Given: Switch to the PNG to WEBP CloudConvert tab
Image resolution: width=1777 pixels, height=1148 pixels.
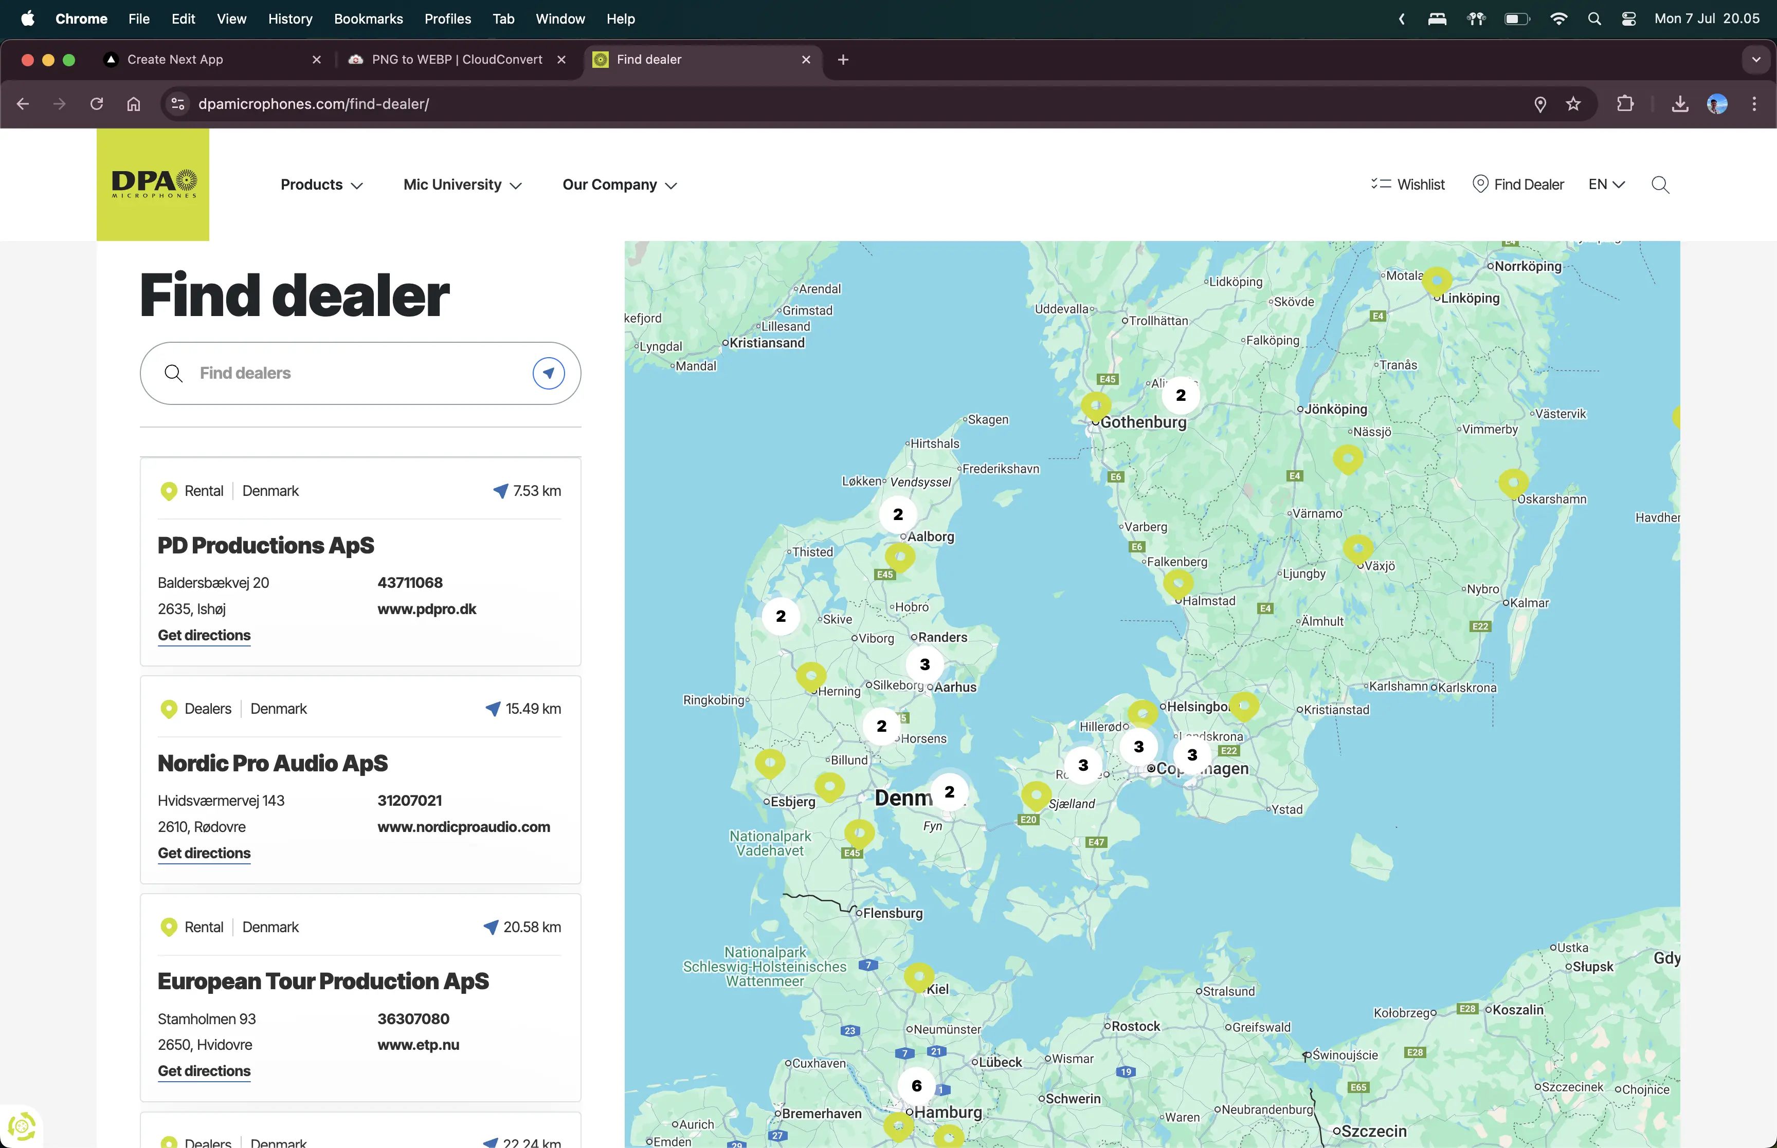Looking at the screenshot, I should (457, 60).
